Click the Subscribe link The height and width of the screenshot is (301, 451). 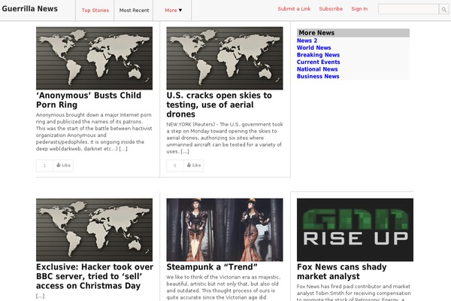(x=331, y=9)
